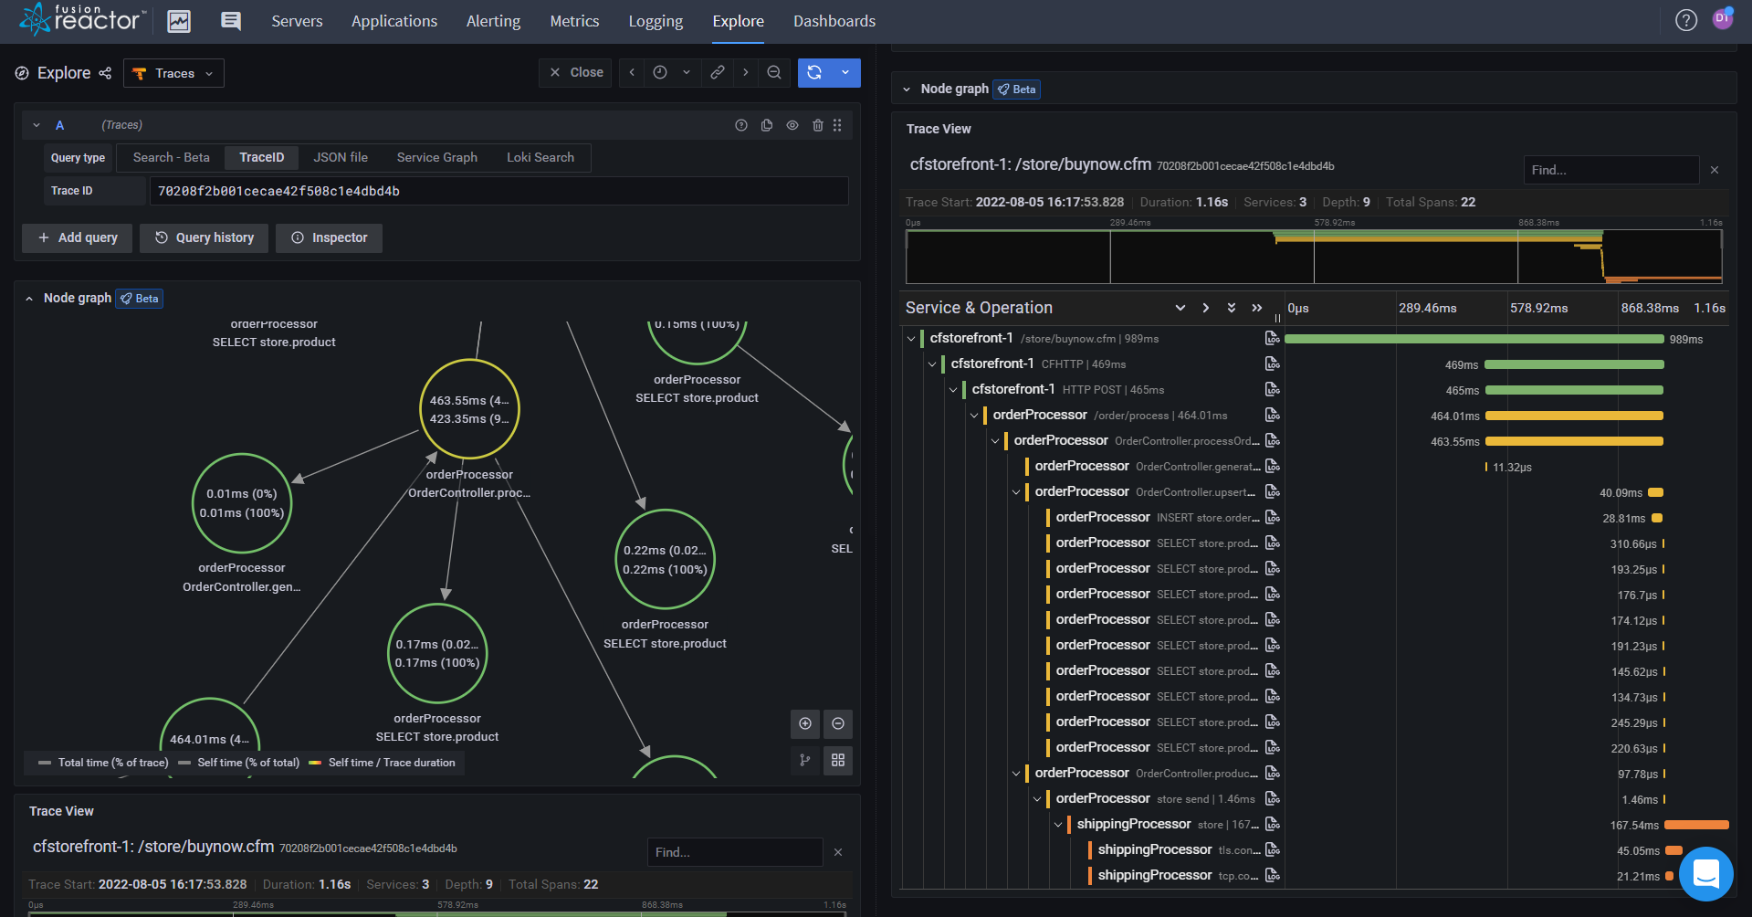
Task: Go to the Metrics navigation tab
Action: pos(574,21)
